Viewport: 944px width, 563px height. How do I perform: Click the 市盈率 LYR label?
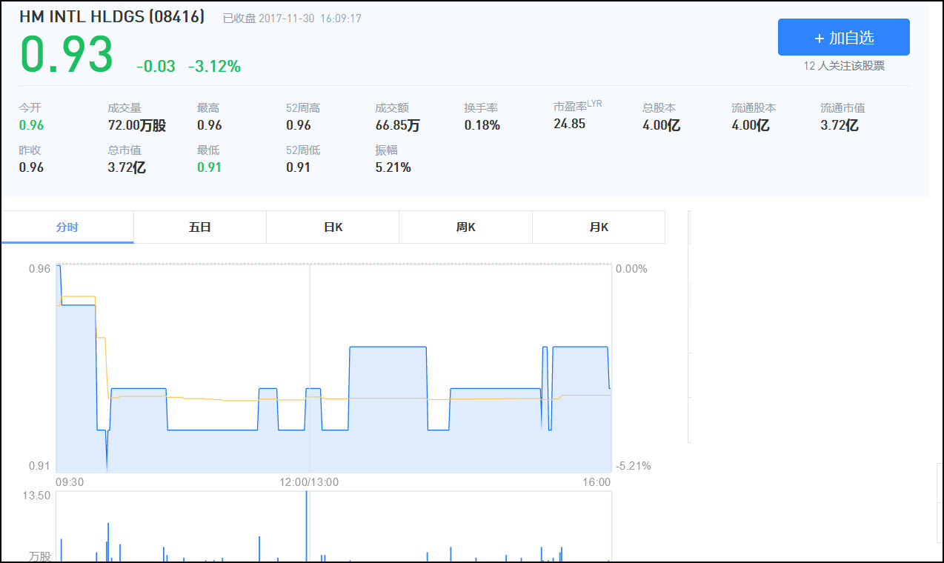click(x=577, y=107)
